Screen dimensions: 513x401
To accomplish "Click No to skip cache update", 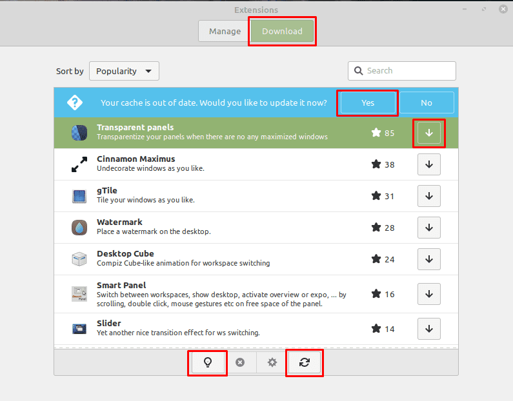I will 427,103.
